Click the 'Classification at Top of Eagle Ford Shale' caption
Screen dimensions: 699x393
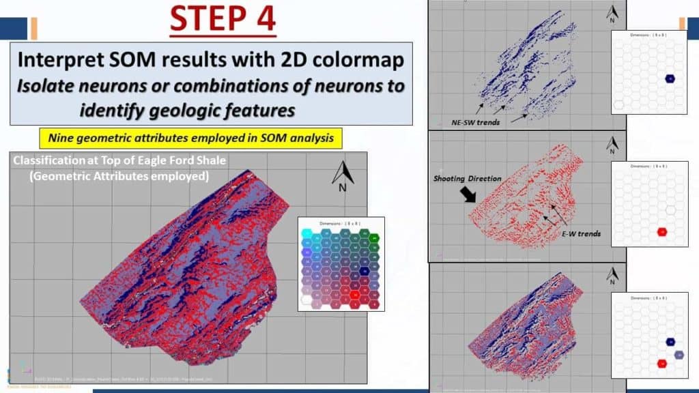[119, 160]
